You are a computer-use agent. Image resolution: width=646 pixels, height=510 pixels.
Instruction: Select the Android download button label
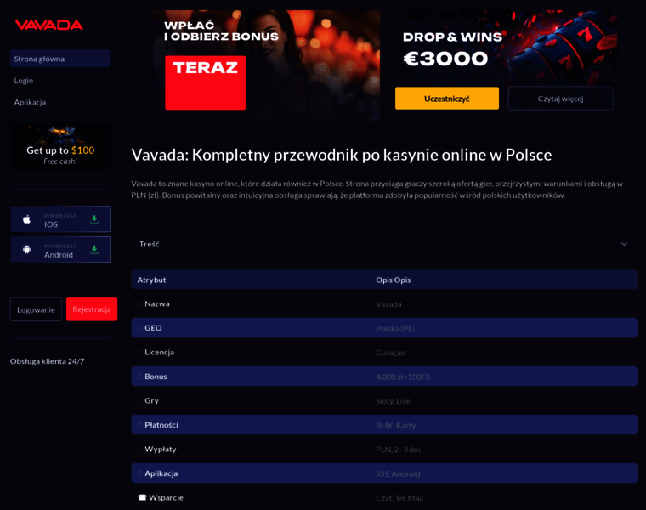click(59, 255)
